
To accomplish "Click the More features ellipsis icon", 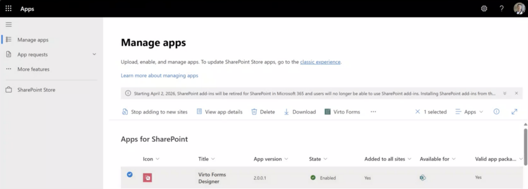I will [9, 69].
